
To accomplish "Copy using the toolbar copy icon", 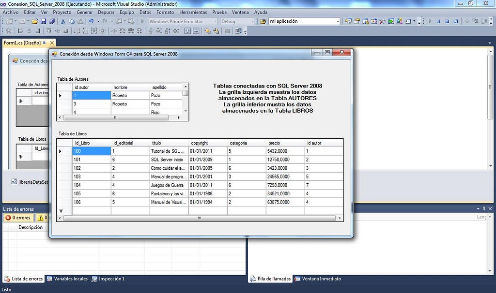I will pos(72,21).
